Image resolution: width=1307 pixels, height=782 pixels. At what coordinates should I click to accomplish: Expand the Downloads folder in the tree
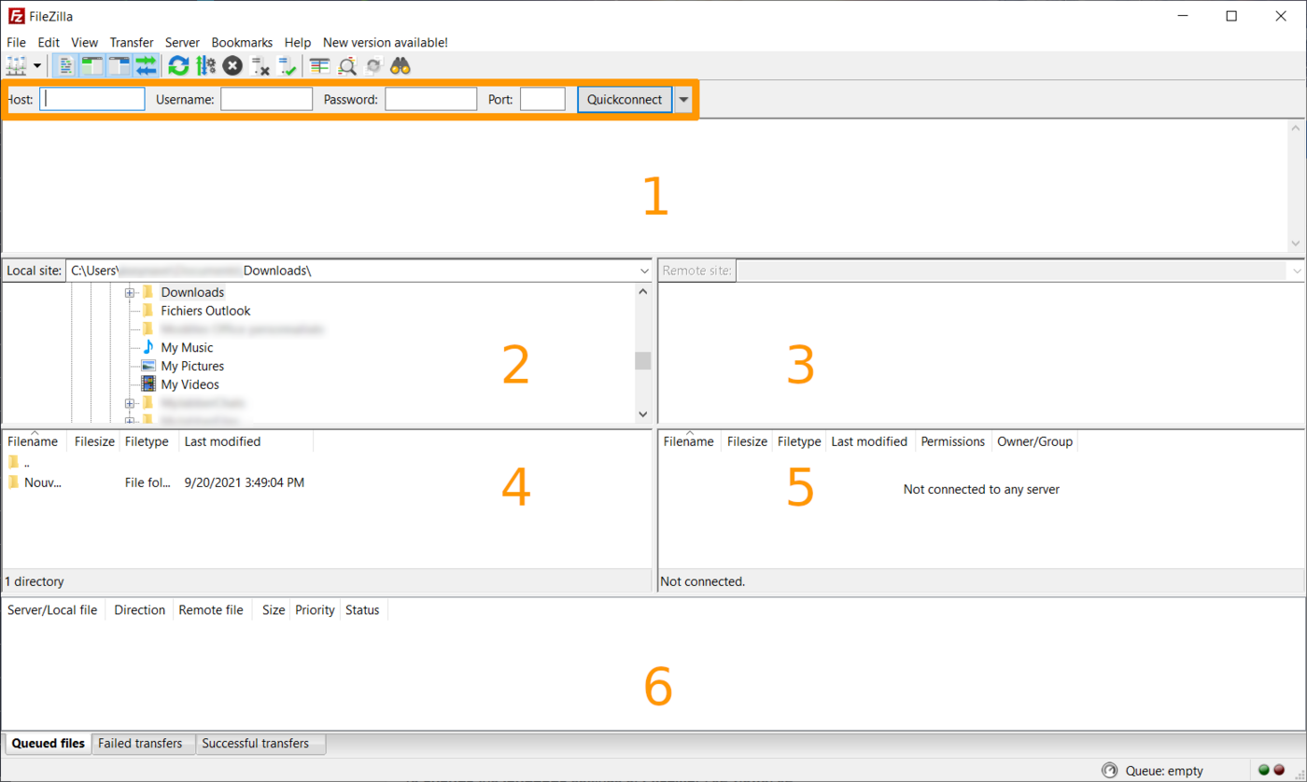click(130, 291)
